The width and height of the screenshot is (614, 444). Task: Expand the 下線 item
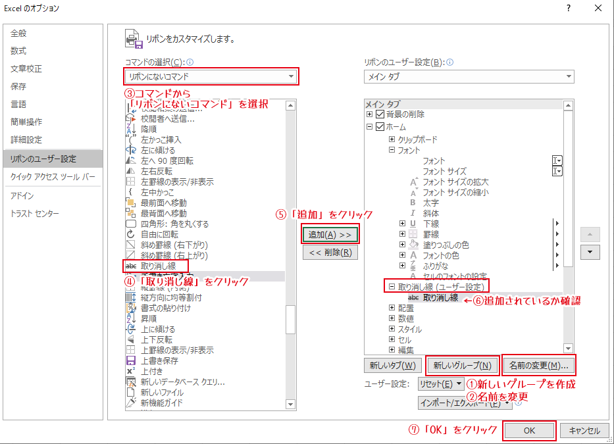point(402,224)
